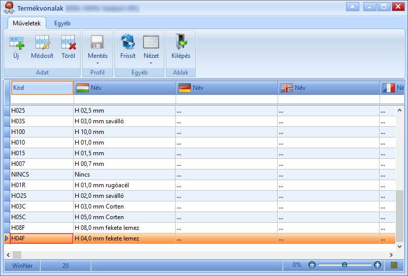Click the zoom in plus icon
The height and width of the screenshot is (276, 408).
click(x=377, y=265)
